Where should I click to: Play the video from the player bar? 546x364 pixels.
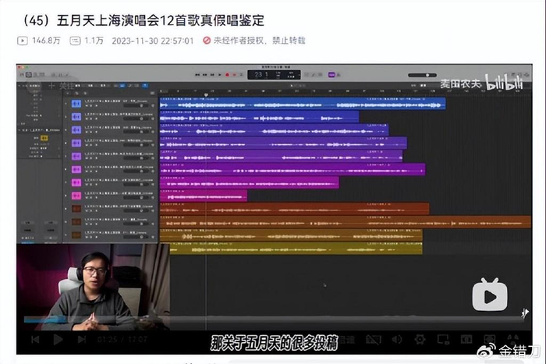click(x=58, y=339)
